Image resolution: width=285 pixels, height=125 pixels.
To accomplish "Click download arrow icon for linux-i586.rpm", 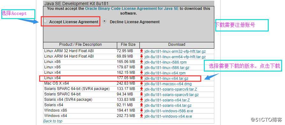I will pos(142,62).
